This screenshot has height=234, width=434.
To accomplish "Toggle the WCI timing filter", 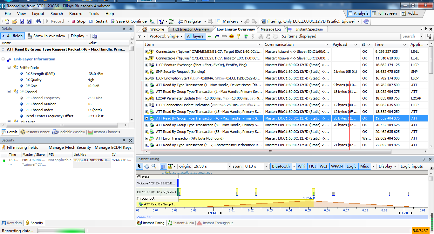I will coord(323,166).
